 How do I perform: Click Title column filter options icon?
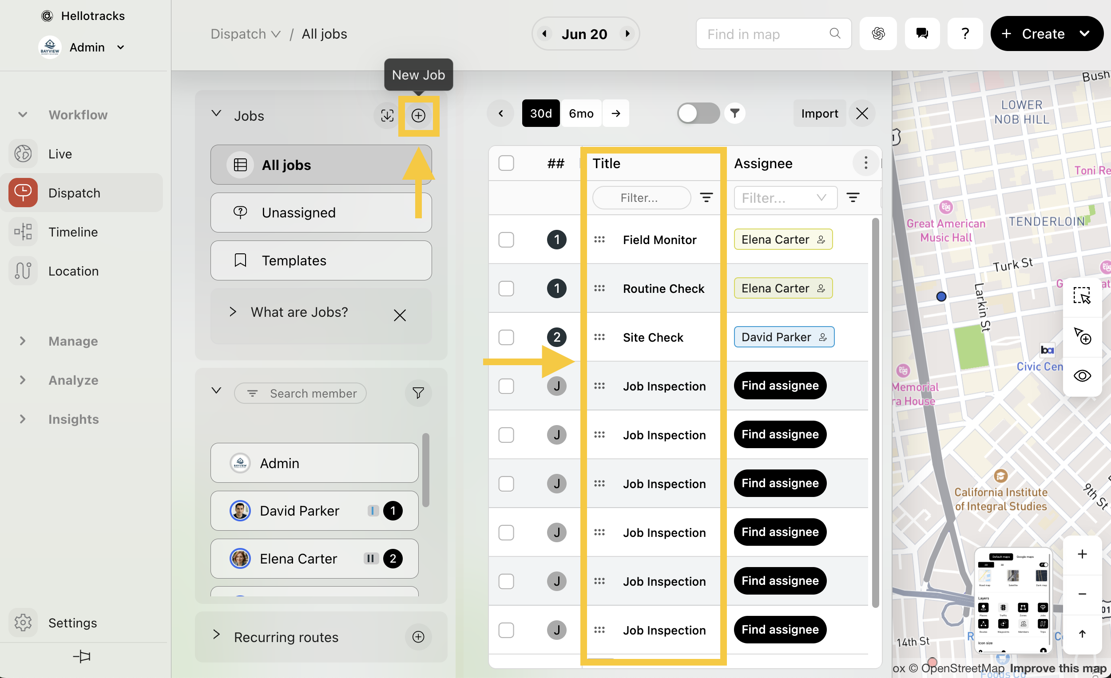click(x=706, y=197)
